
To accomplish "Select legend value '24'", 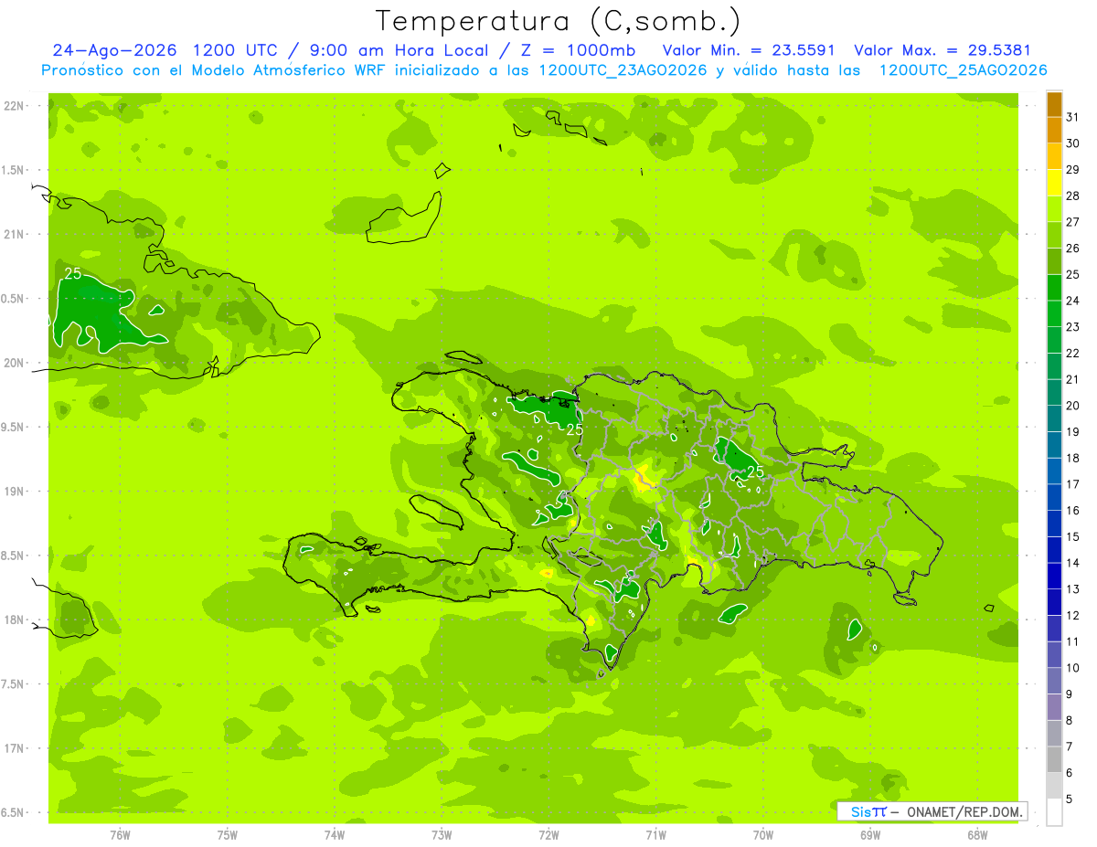I will coord(1073,301).
